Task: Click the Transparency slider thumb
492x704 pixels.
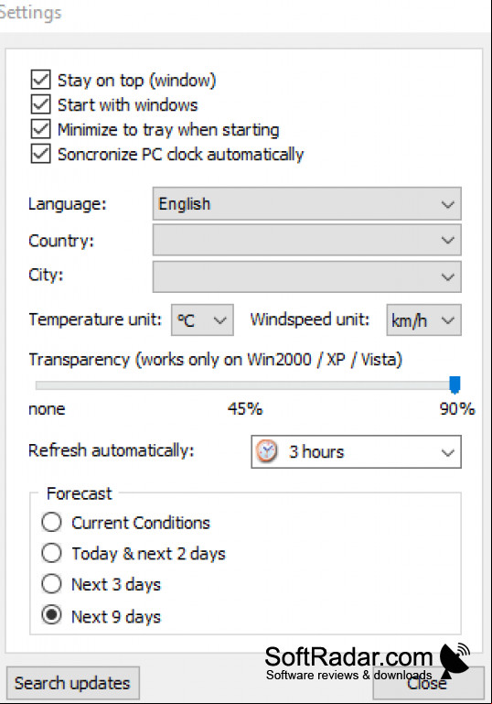Action: point(455,384)
